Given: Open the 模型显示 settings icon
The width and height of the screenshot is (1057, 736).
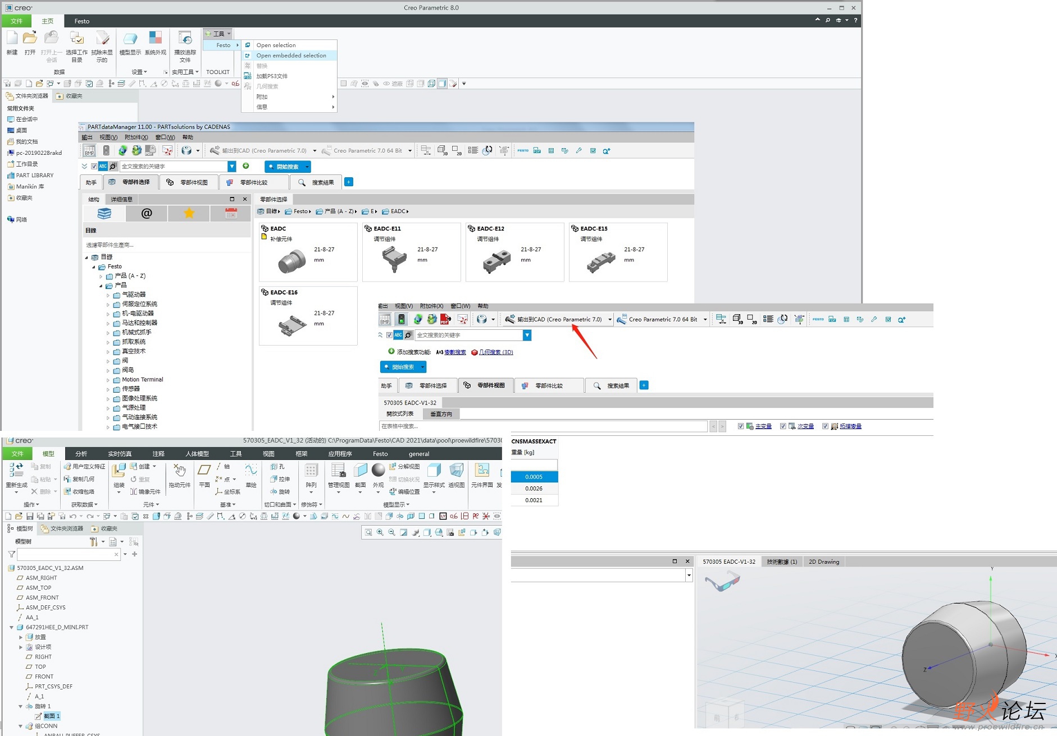Looking at the screenshot, I should click(130, 38).
